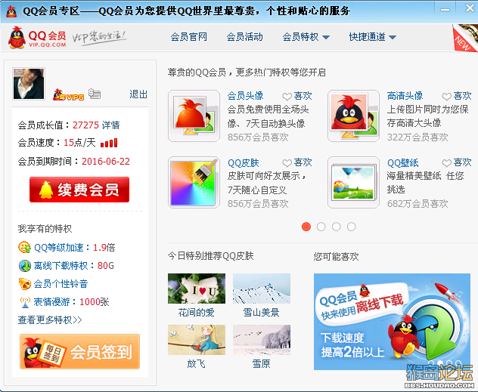Open the 会员头像 title link

[245, 96]
